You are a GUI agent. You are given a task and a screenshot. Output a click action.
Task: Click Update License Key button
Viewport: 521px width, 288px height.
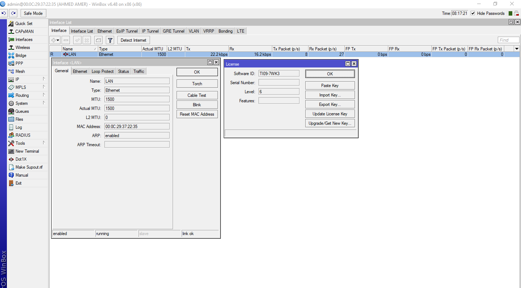[x=330, y=114]
